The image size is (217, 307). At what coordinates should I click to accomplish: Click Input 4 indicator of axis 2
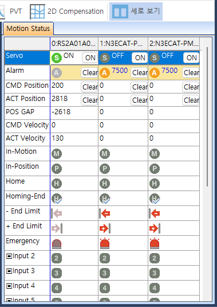coord(155,288)
